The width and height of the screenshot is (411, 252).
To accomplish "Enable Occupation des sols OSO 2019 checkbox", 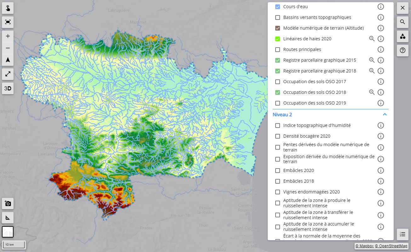I will click(277, 103).
